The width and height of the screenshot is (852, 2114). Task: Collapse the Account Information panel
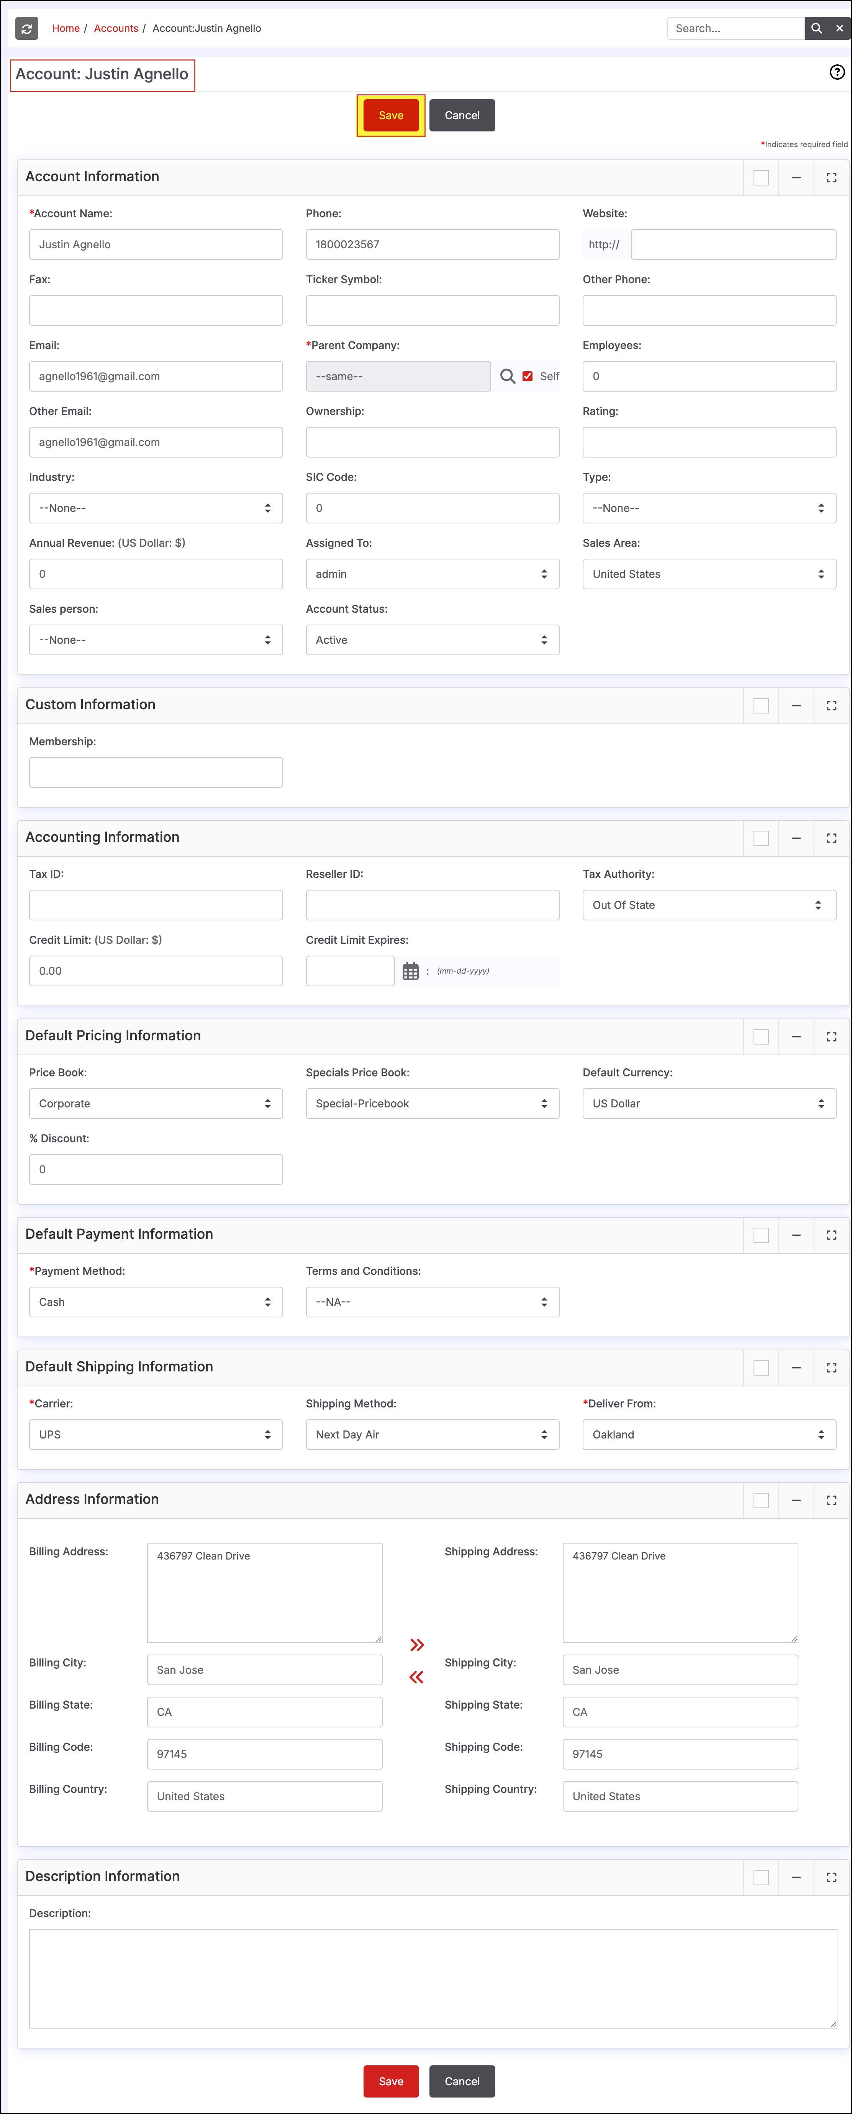(x=795, y=177)
